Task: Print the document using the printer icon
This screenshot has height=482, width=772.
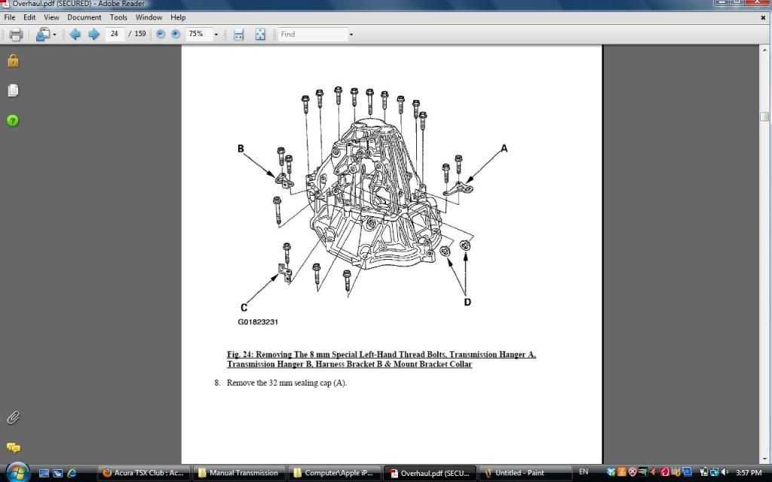Action: pos(16,35)
